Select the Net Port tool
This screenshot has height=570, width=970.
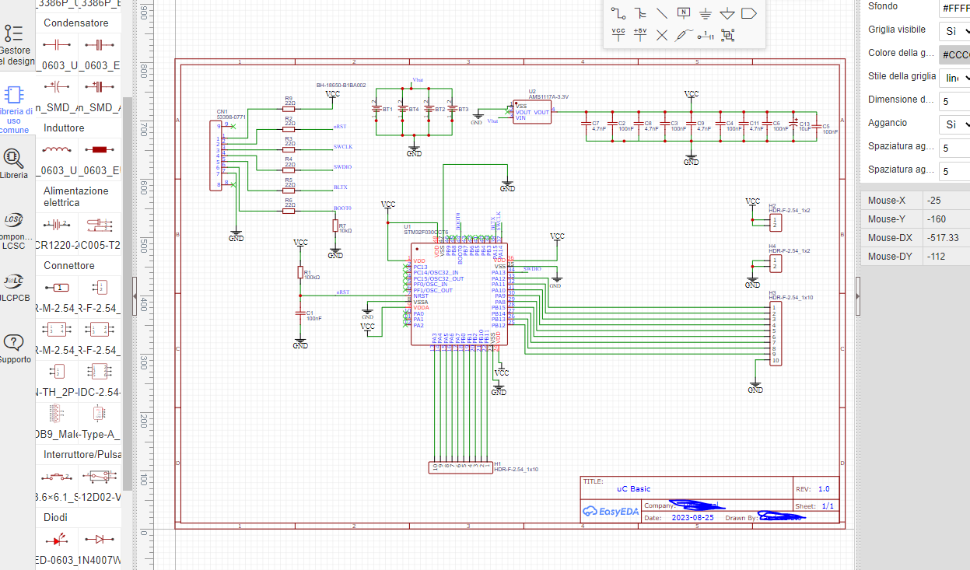pyautogui.click(x=749, y=13)
